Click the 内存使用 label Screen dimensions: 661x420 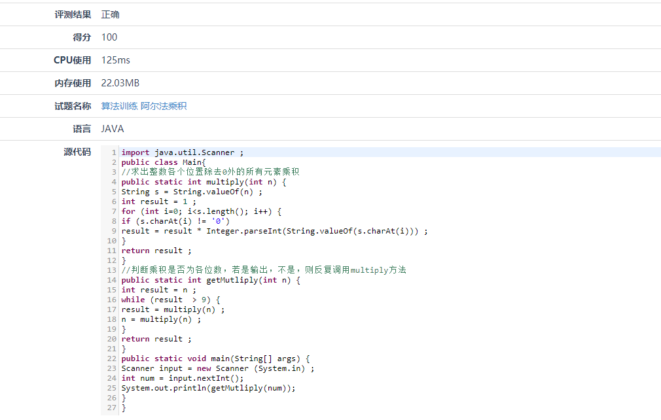click(73, 83)
